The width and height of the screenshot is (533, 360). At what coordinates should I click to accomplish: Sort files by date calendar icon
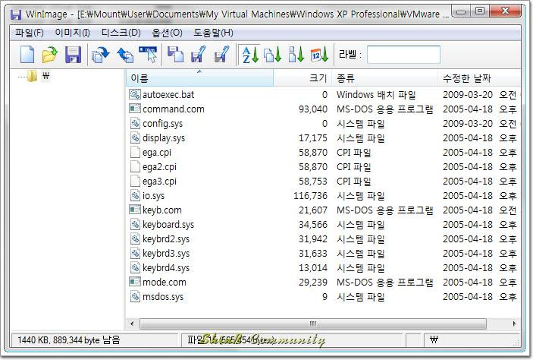tap(319, 55)
